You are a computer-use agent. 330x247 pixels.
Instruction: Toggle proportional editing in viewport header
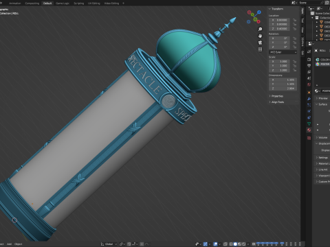click(142, 244)
